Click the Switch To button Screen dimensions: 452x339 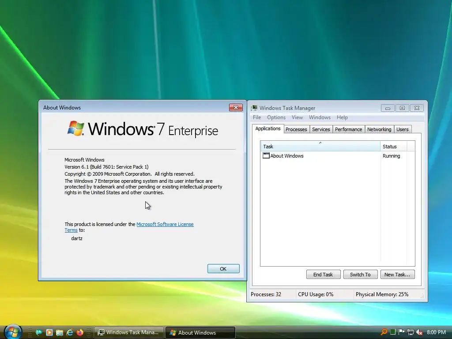click(x=360, y=275)
